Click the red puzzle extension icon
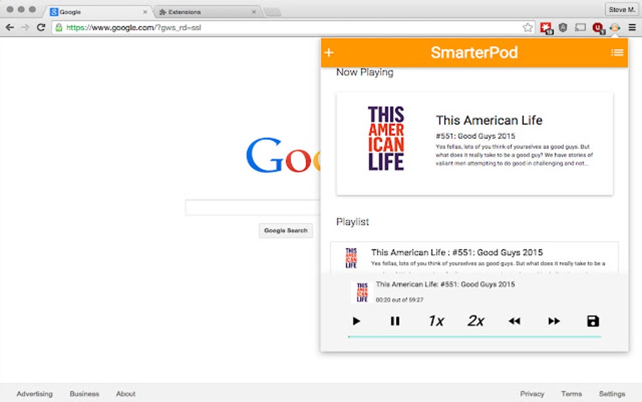Viewport: 642px width, 402px height. (x=546, y=28)
